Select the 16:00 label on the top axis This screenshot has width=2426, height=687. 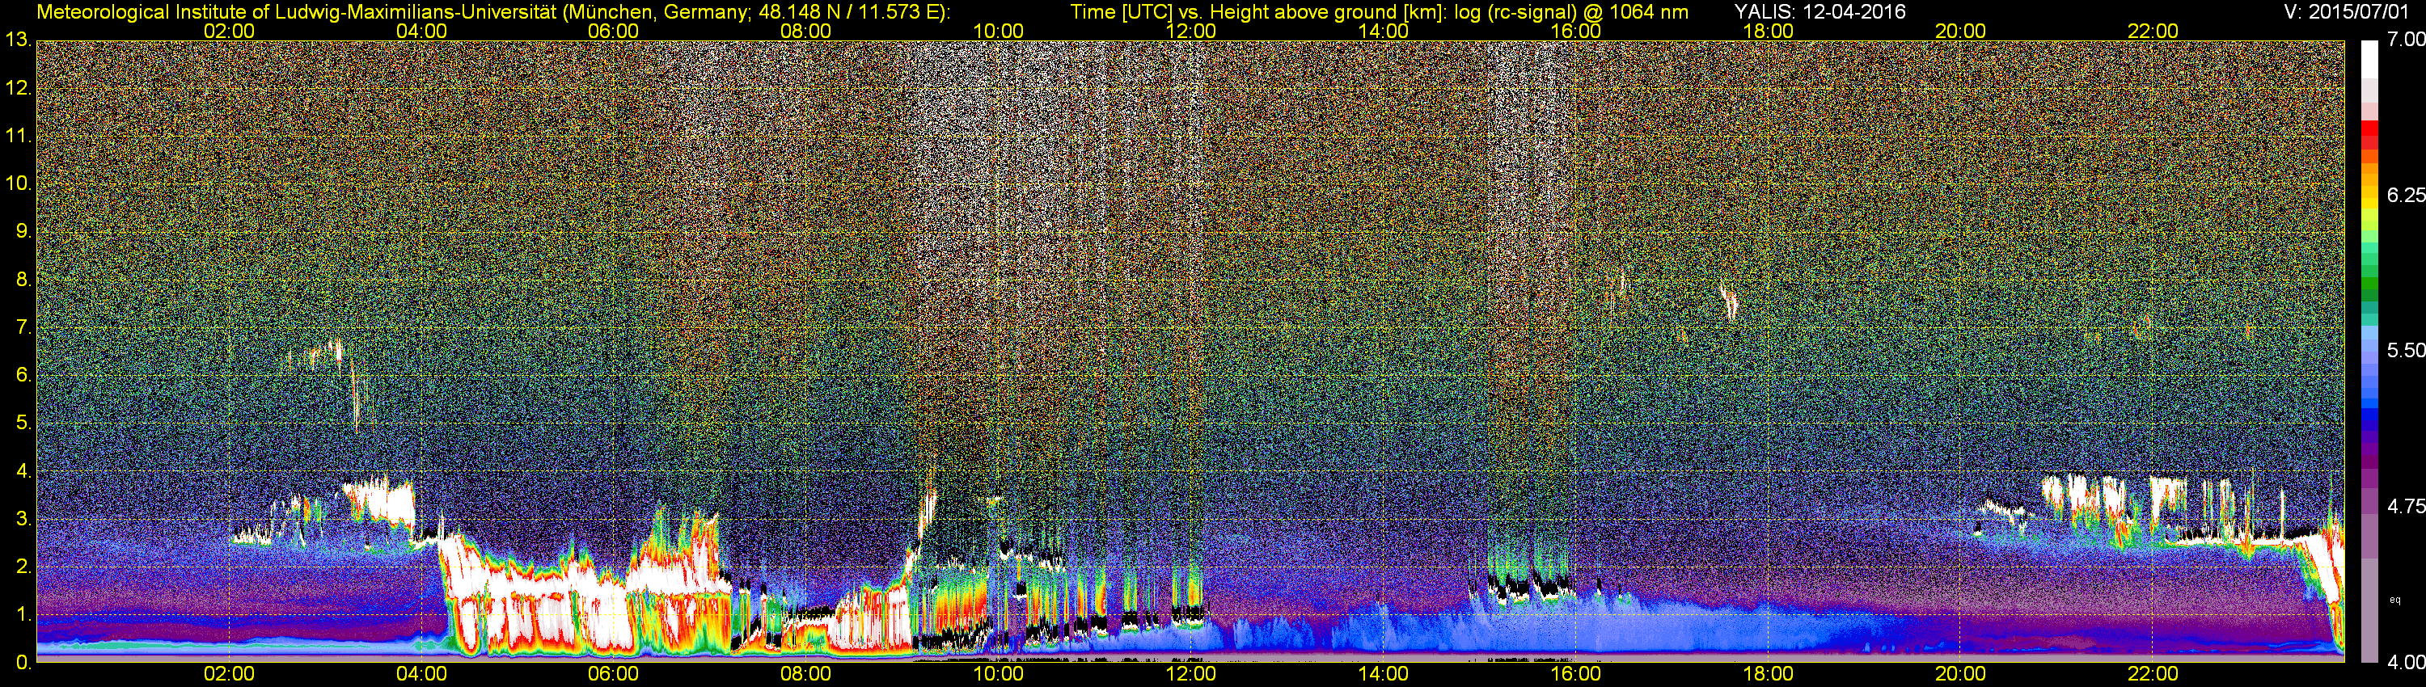pyautogui.click(x=1575, y=31)
